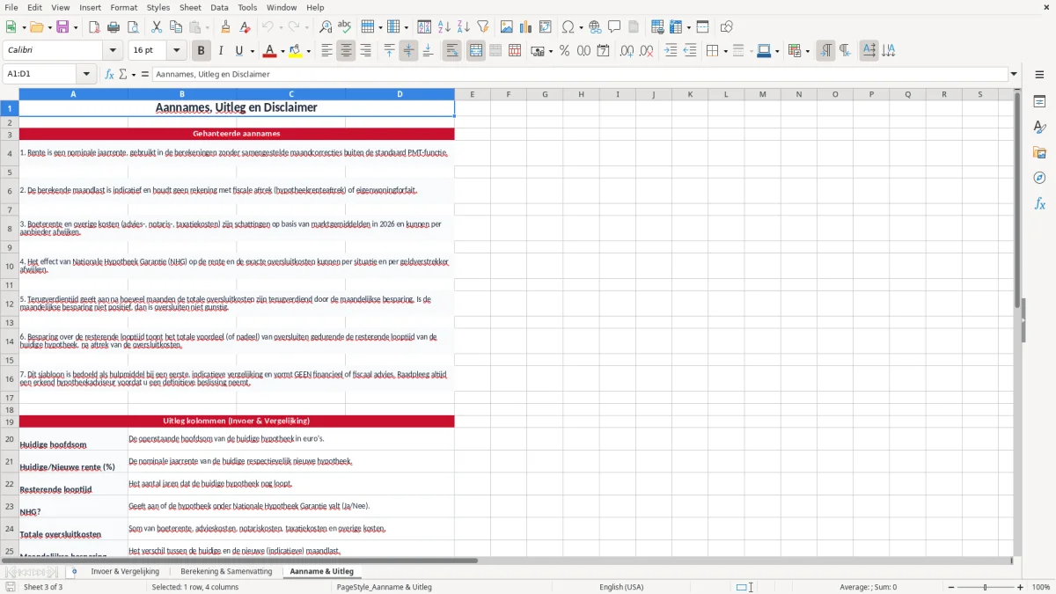Open sidebar Navigator panel
1056x594 pixels.
[1039, 178]
